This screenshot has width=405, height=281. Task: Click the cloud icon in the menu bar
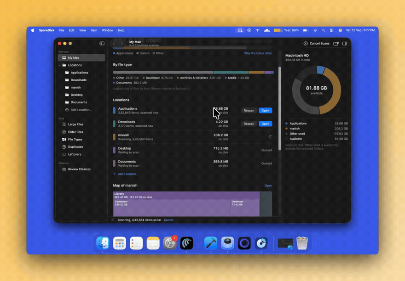267,30
